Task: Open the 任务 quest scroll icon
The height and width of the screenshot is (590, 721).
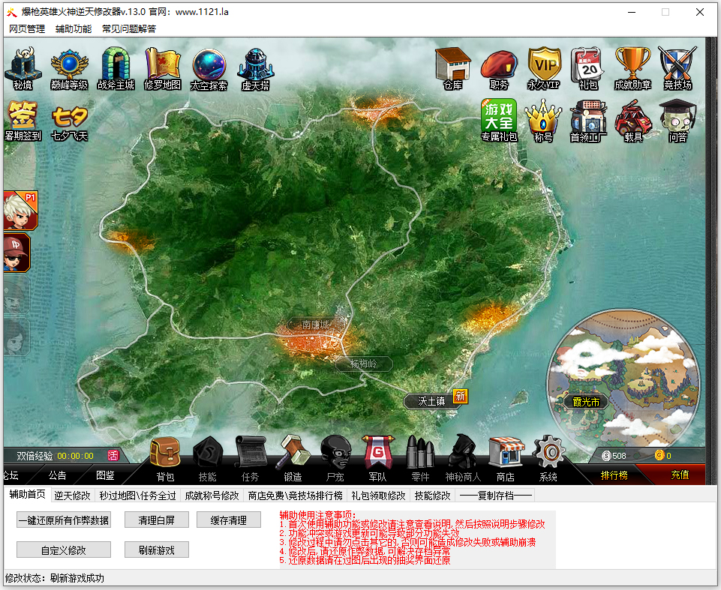Action: [250, 459]
